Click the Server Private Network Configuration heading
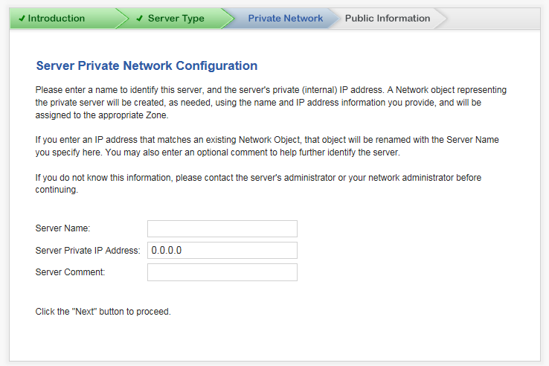Image resolution: width=549 pixels, height=366 pixels. (147, 66)
